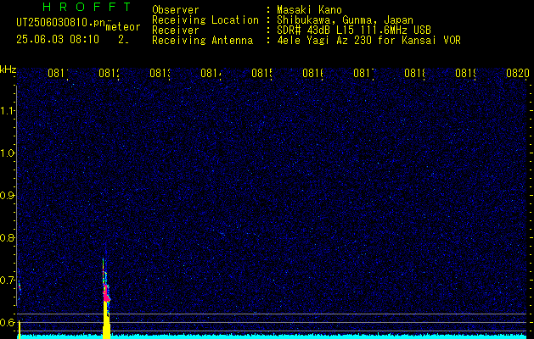Click the 0.8 kHz axis label

point(8,237)
